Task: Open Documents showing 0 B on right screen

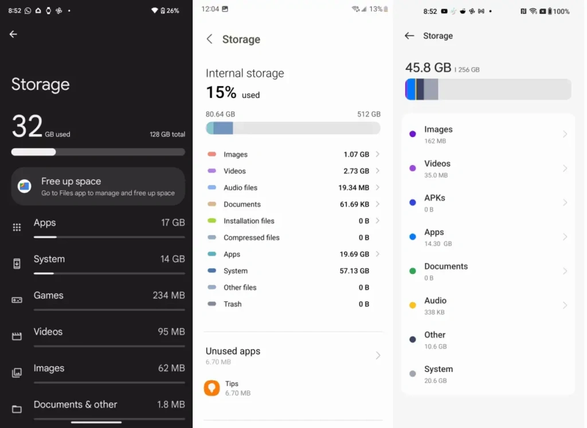Action: tap(488, 271)
